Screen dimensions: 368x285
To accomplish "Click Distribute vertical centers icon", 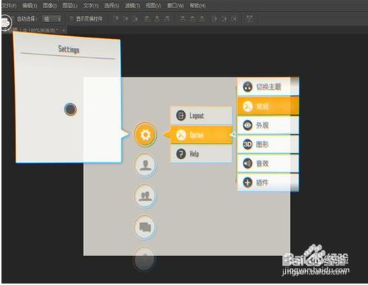I will pyautogui.click(x=193, y=18).
